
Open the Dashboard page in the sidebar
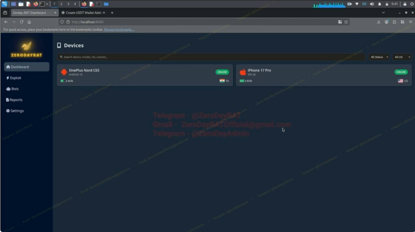26,67
